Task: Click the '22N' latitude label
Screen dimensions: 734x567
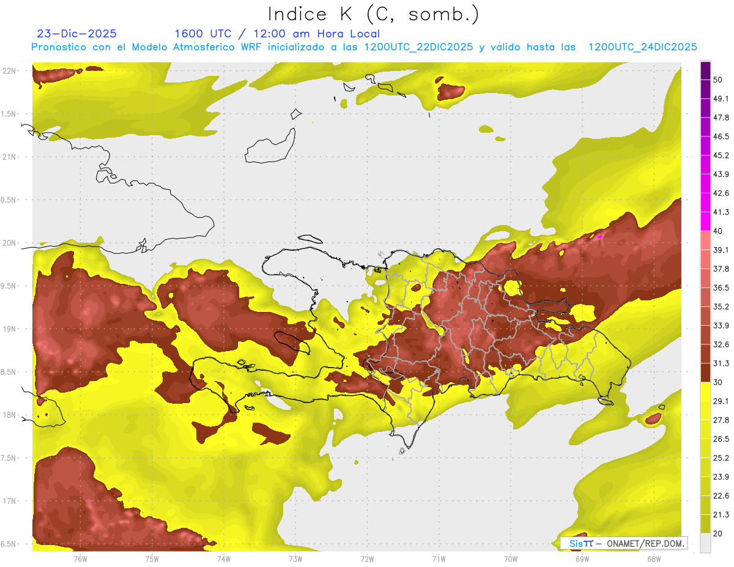Action: [9, 70]
